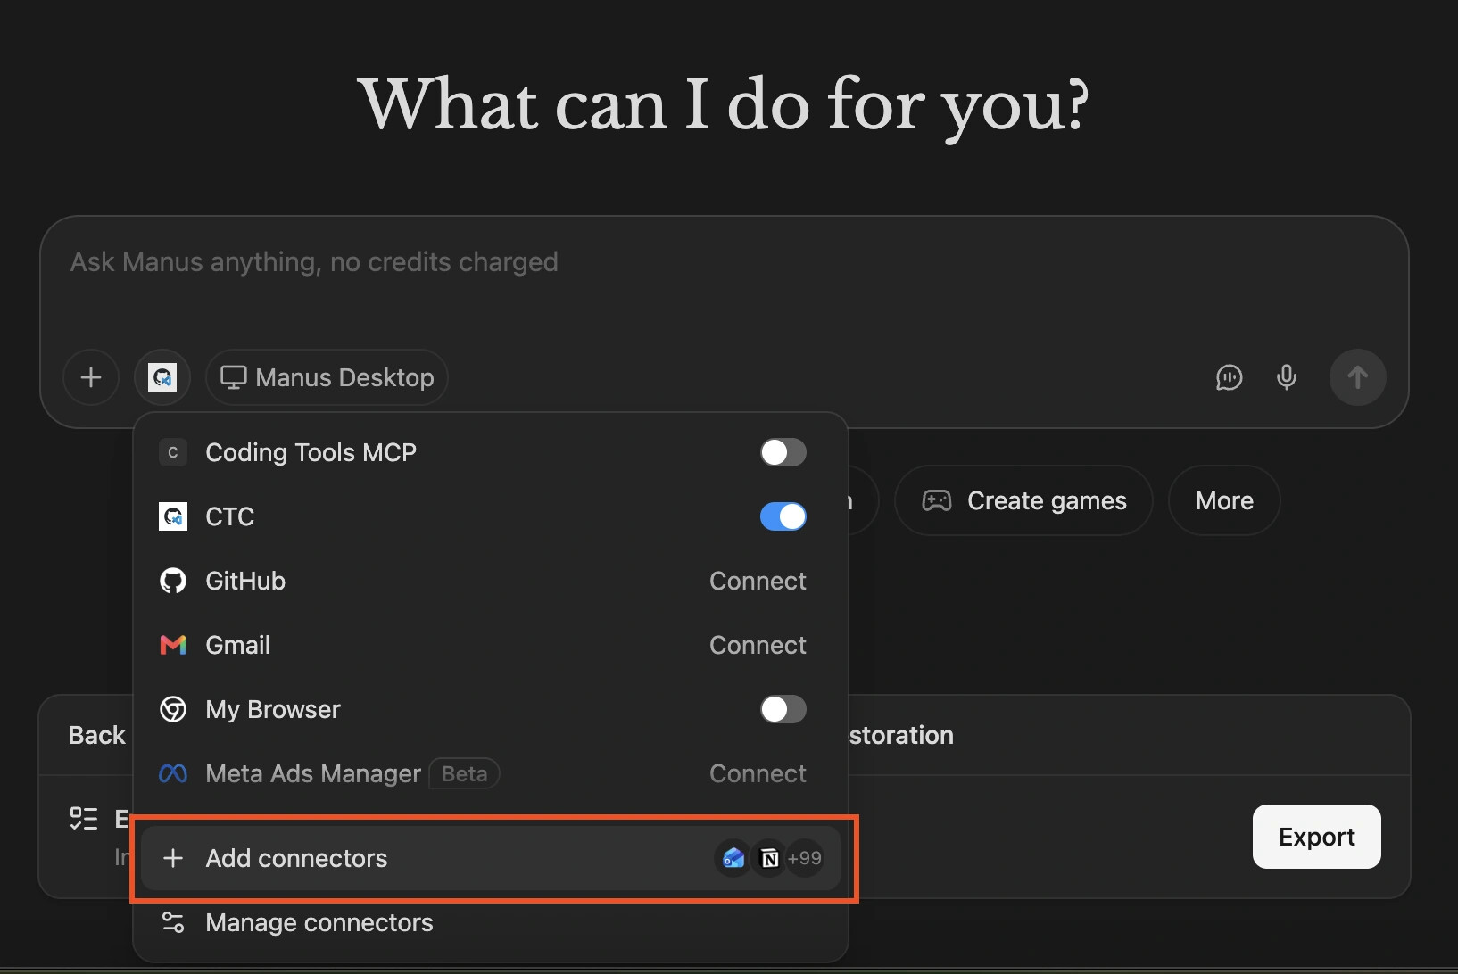The image size is (1458, 974).
Task: Click the Export button
Action: tap(1316, 837)
